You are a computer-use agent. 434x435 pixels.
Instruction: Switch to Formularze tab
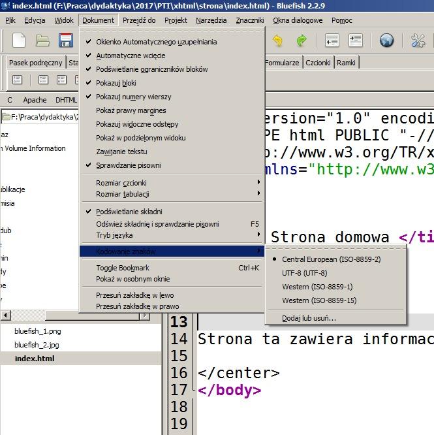pyautogui.click(x=282, y=63)
